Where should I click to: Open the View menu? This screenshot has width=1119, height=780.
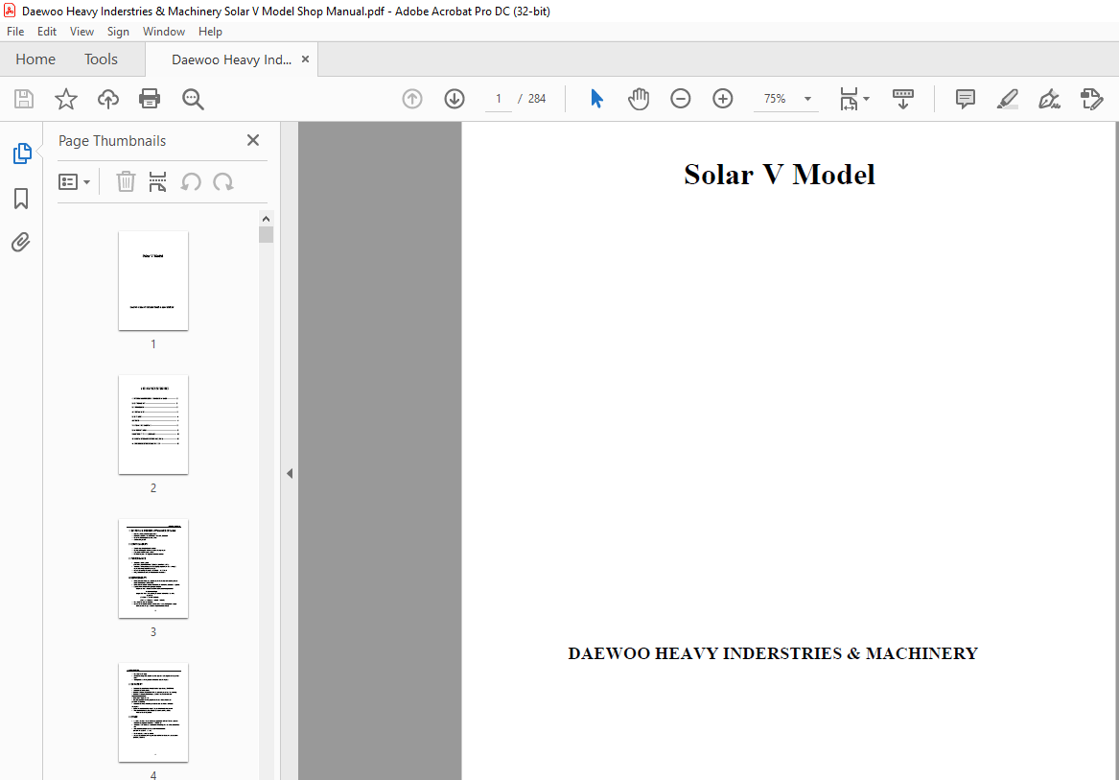pyautogui.click(x=82, y=32)
